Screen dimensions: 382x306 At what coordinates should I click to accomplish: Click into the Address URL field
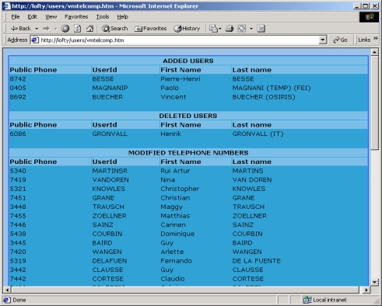click(x=179, y=40)
